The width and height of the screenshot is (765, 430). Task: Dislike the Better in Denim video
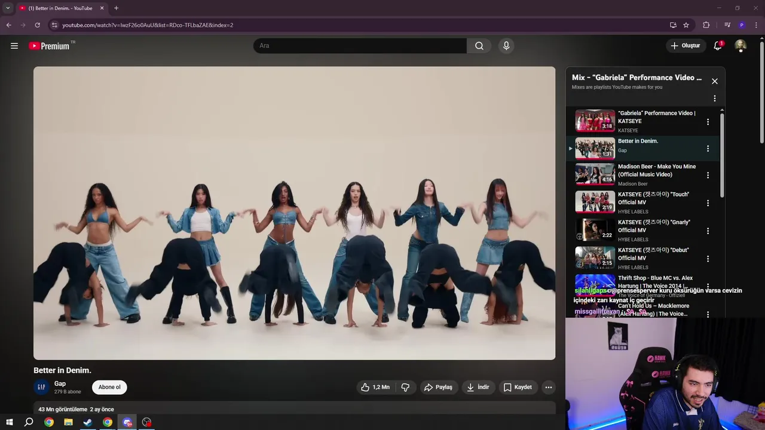pos(405,388)
